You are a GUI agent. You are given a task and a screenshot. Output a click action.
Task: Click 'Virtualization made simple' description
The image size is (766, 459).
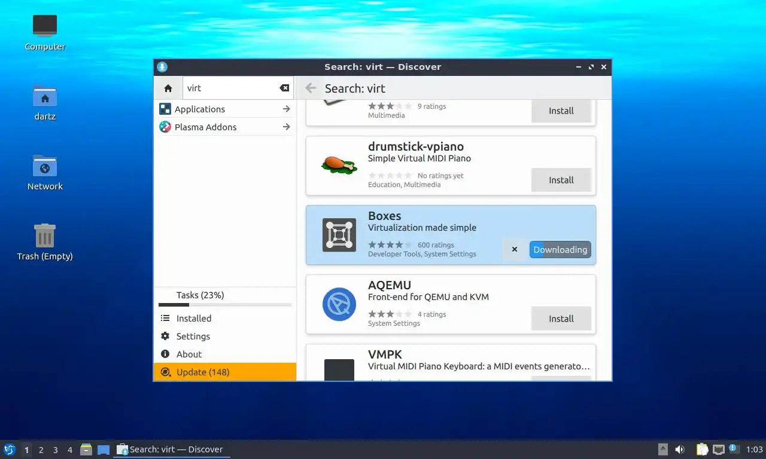(x=422, y=228)
